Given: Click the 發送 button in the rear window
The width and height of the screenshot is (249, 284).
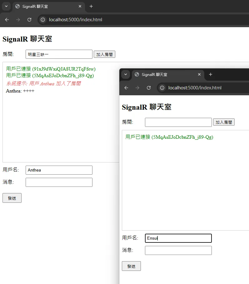Looking at the screenshot, I should (12, 198).
